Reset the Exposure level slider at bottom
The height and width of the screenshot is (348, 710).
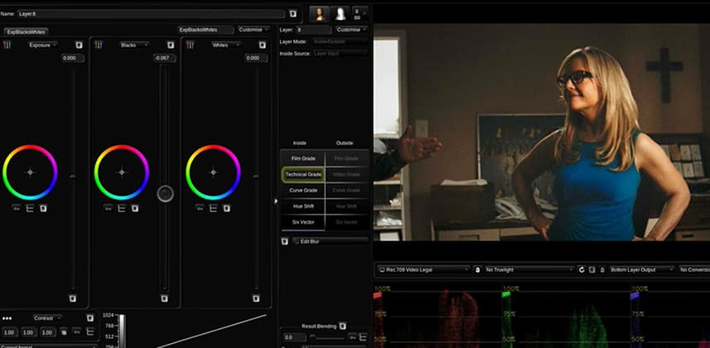[x=73, y=298]
